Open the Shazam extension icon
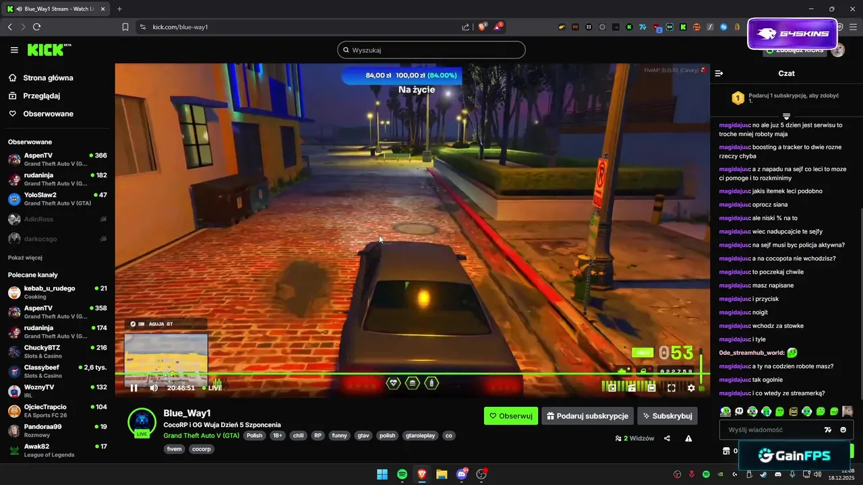Image resolution: width=863 pixels, height=485 pixels. pyautogui.click(x=723, y=27)
